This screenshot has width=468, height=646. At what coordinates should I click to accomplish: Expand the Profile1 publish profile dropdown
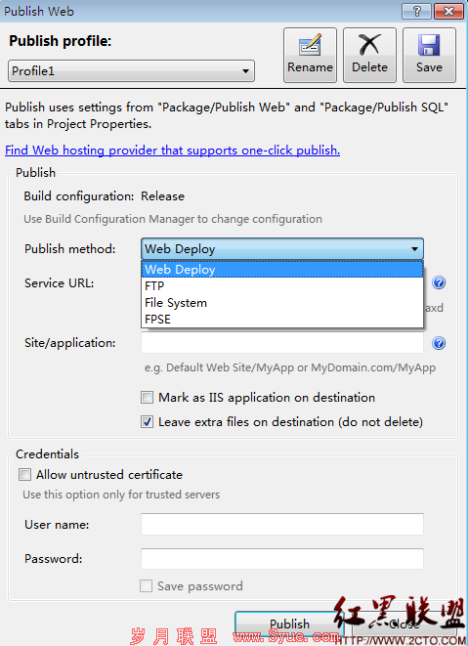pos(131,71)
